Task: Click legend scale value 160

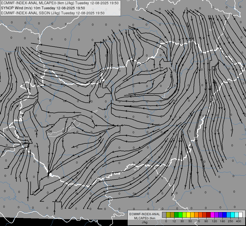Action: (222, 221)
